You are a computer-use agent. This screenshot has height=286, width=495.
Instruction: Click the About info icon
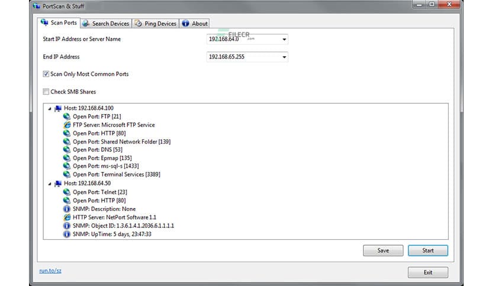[x=186, y=23]
